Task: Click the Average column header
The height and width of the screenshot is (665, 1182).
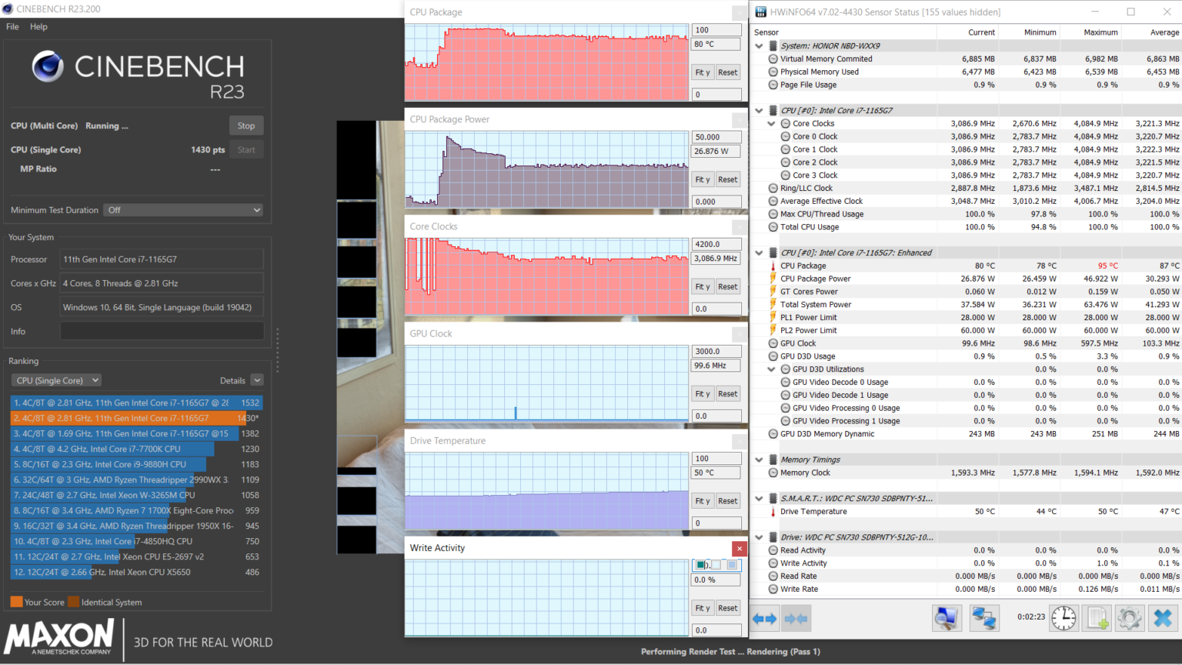Action: tap(1164, 32)
